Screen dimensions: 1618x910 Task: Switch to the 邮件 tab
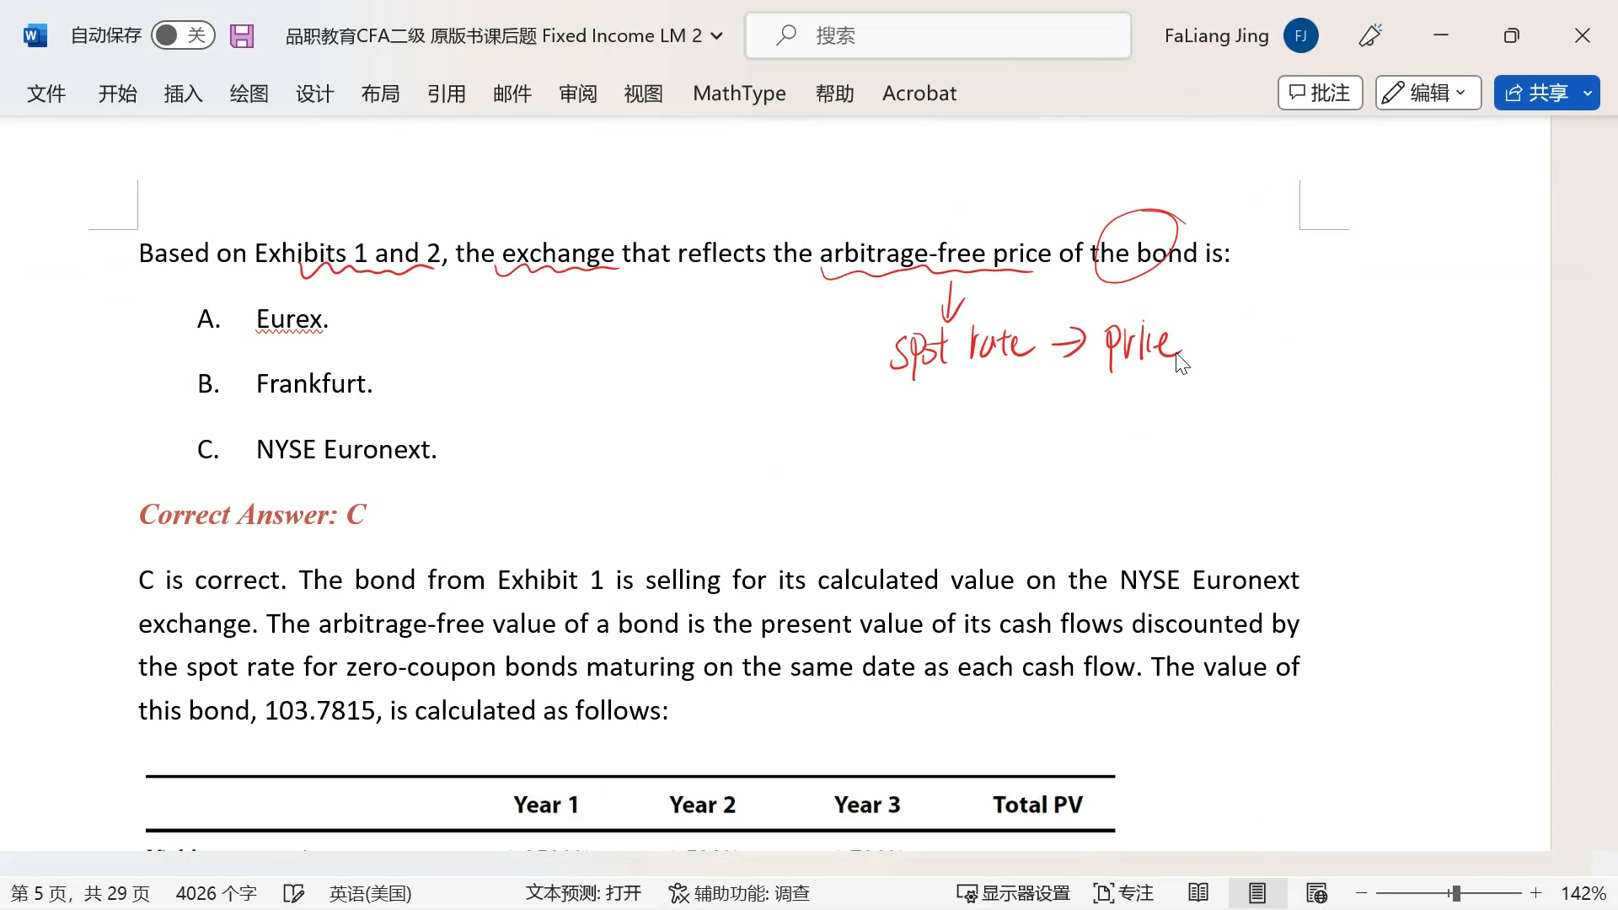[512, 94]
